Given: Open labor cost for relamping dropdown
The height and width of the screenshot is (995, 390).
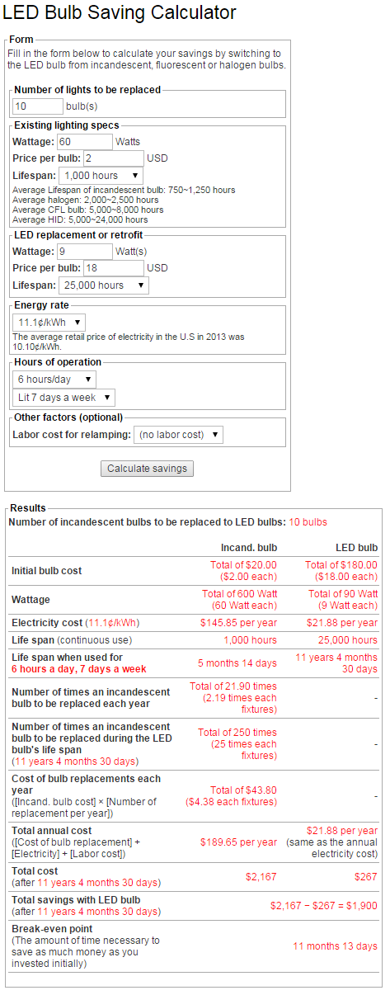Looking at the screenshot, I should coord(178,435).
